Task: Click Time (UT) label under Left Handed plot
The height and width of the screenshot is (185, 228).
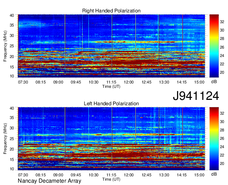Action: [111, 179]
